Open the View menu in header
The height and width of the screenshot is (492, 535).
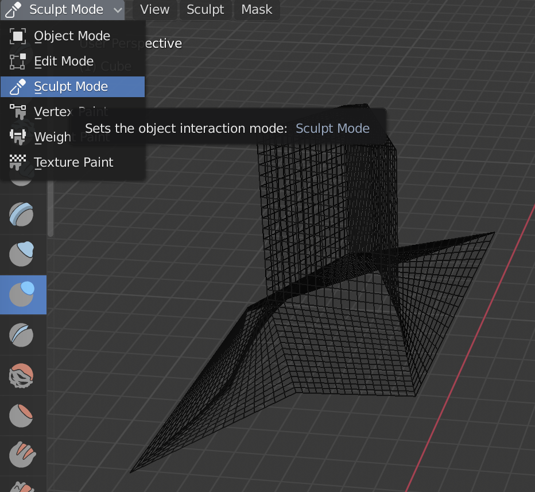pyautogui.click(x=154, y=10)
